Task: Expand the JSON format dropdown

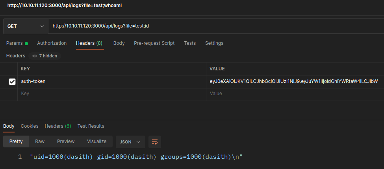Action: pyautogui.click(x=130, y=141)
